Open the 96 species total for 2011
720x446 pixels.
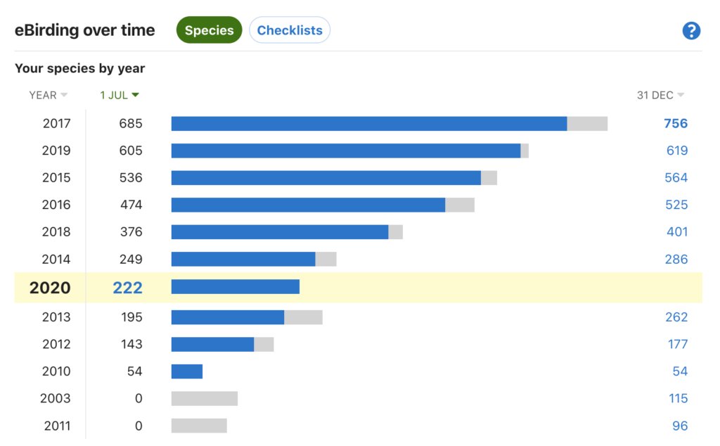pos(680,426)
